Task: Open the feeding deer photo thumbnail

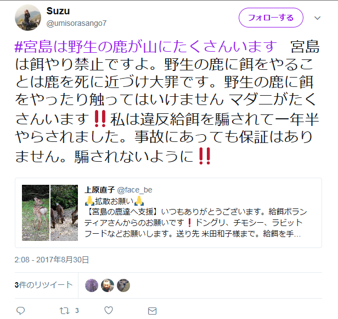Action: 64,213
